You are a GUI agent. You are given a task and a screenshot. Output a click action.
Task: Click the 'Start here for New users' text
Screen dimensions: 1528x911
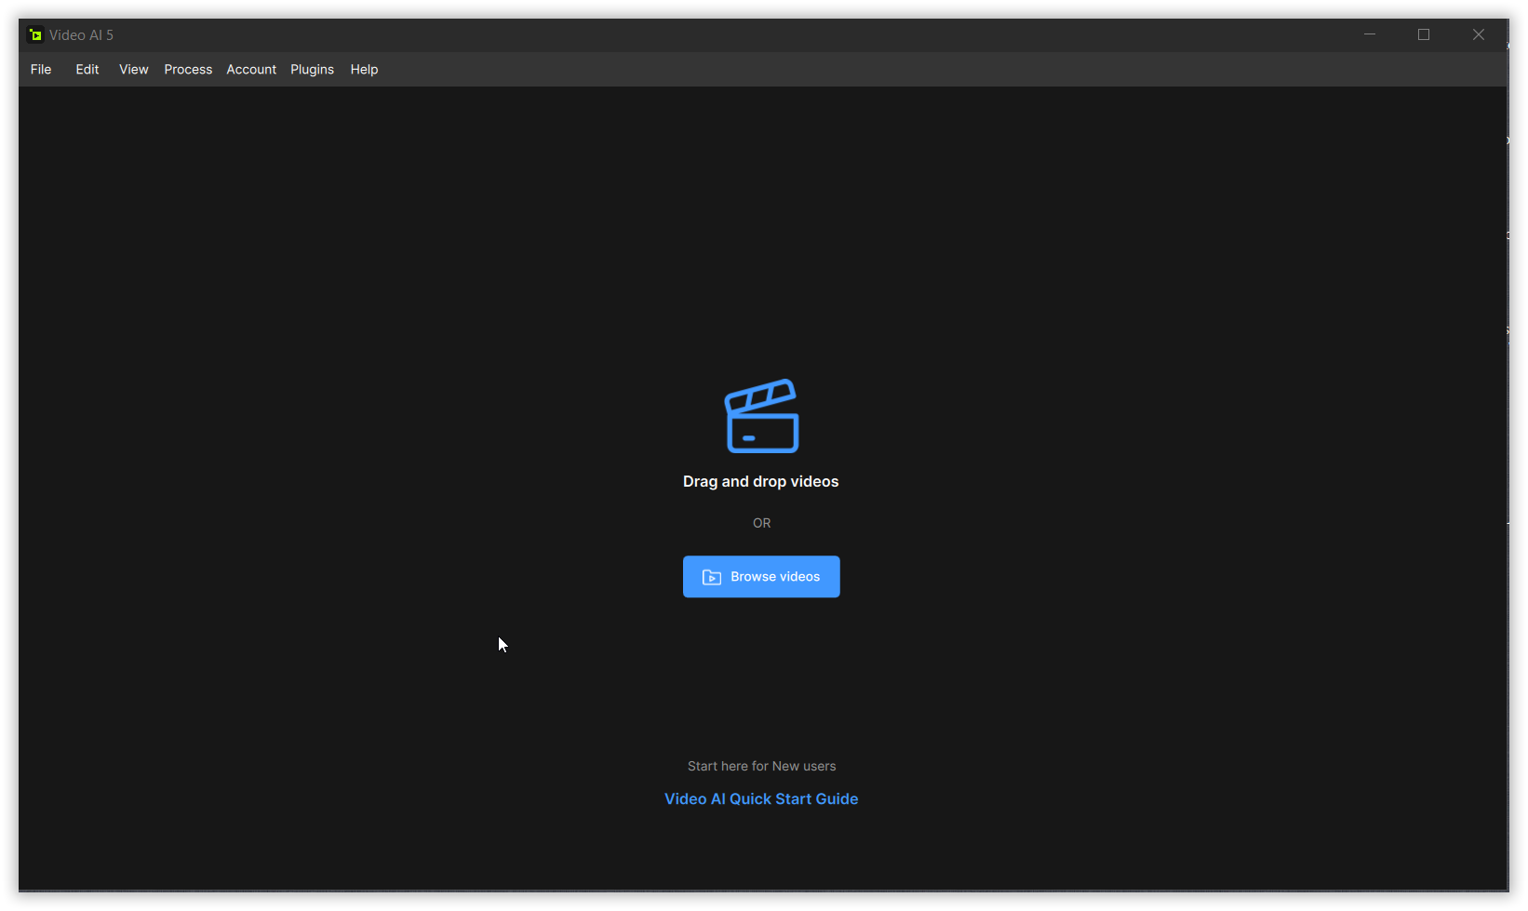click(x=762, y=767)
